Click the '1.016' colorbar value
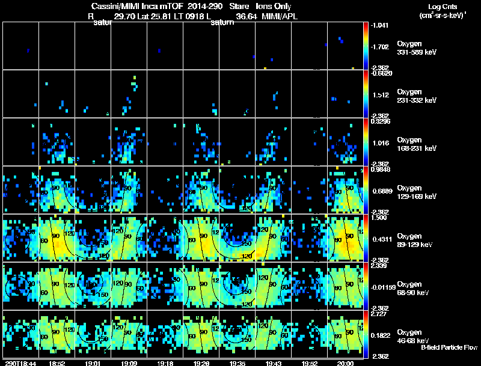 [x=381, y=143]
